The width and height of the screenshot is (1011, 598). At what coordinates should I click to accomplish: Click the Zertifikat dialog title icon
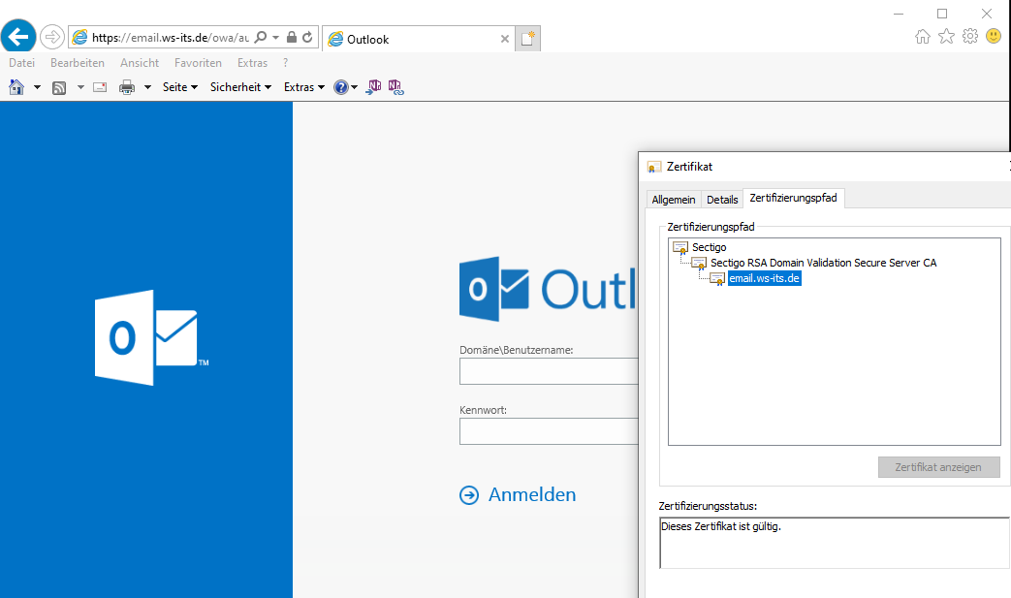(654, 167)
